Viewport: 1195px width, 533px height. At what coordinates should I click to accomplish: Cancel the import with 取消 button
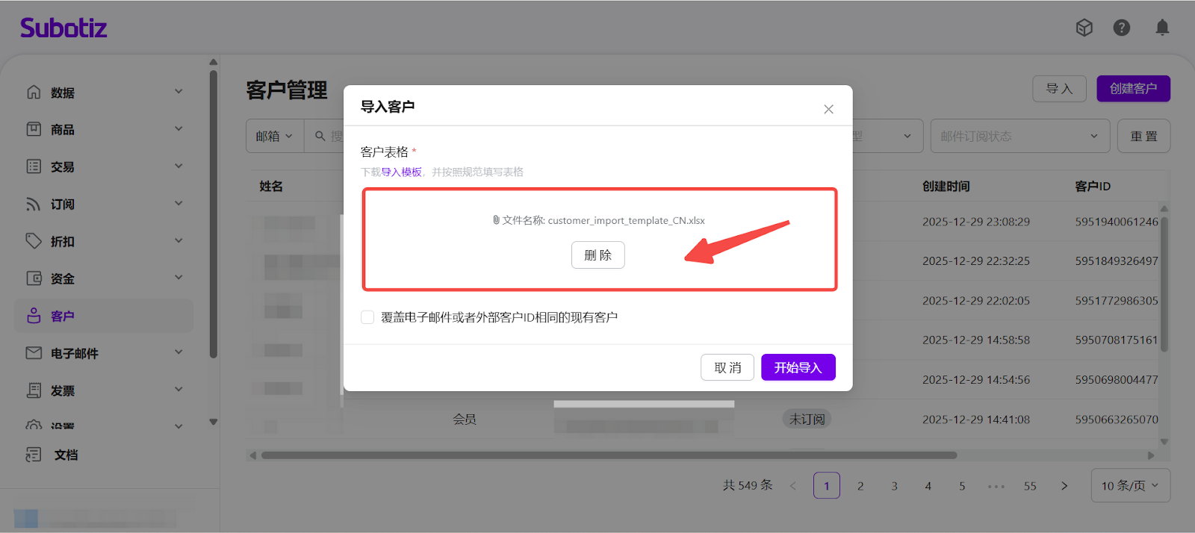coord(727,367)
